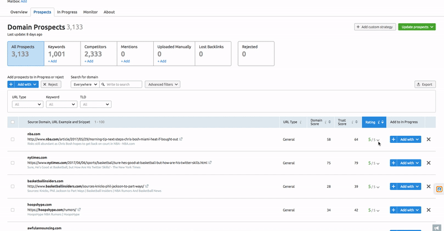This screenshot has width=444, height=231.
Task: Click the nytimes.com article URL
Action: click(x=117, y=162)
